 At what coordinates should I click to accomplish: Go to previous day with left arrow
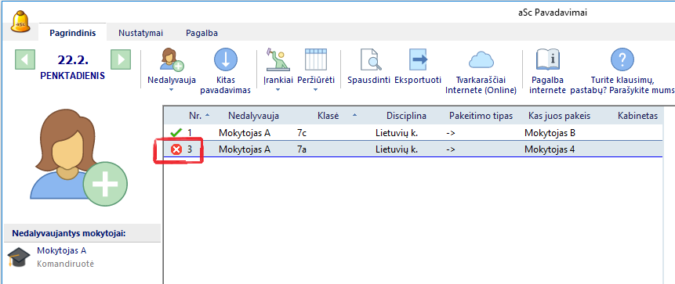tap(25, 59)
